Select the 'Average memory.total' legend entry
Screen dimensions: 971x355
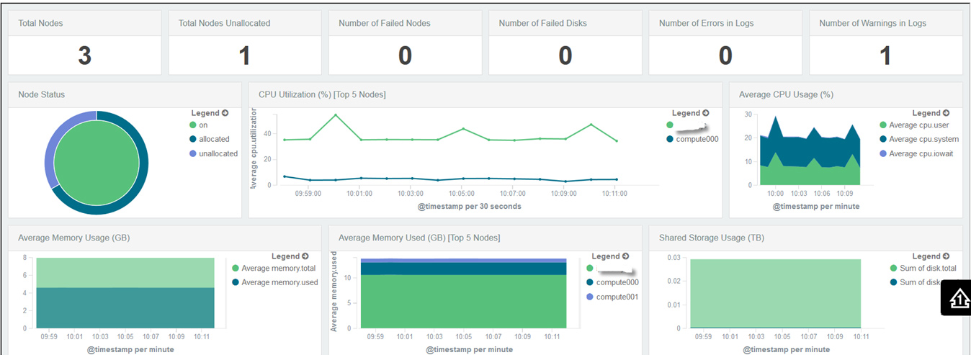click(x=273, y=269)
